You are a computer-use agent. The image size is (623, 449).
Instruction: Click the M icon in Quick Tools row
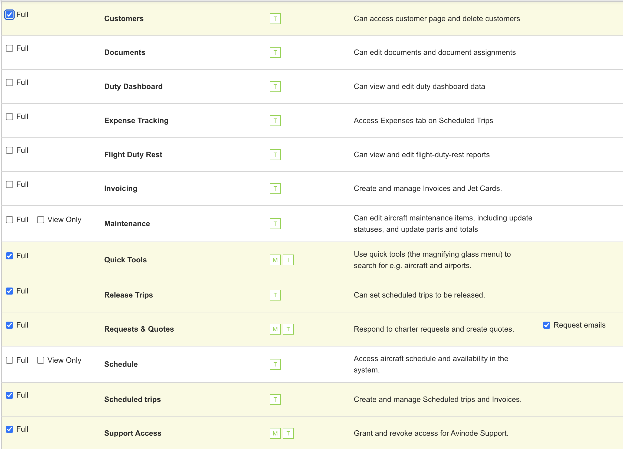click(x=275, y=260)
